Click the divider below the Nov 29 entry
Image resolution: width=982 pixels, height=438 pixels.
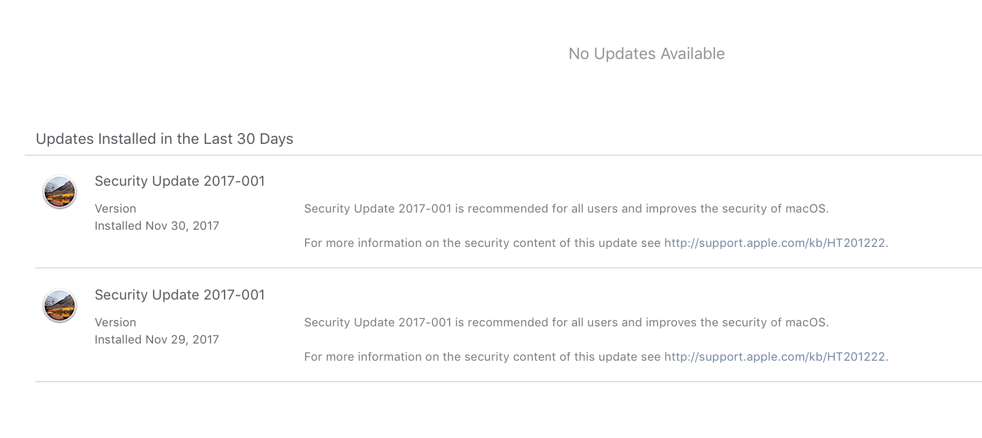(x=508, y=382)
